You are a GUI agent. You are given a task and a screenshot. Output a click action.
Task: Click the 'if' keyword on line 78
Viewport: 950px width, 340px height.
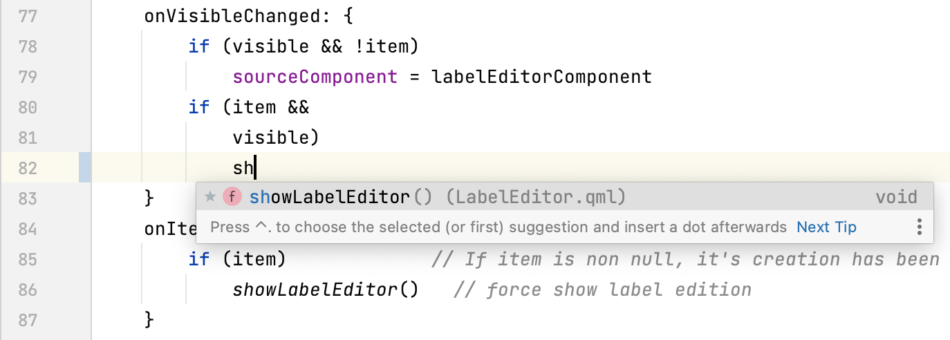198,46
